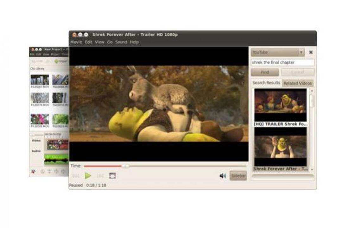Click the video track clip in the timeline
This screenshot has width=342, height=228.
58,144
